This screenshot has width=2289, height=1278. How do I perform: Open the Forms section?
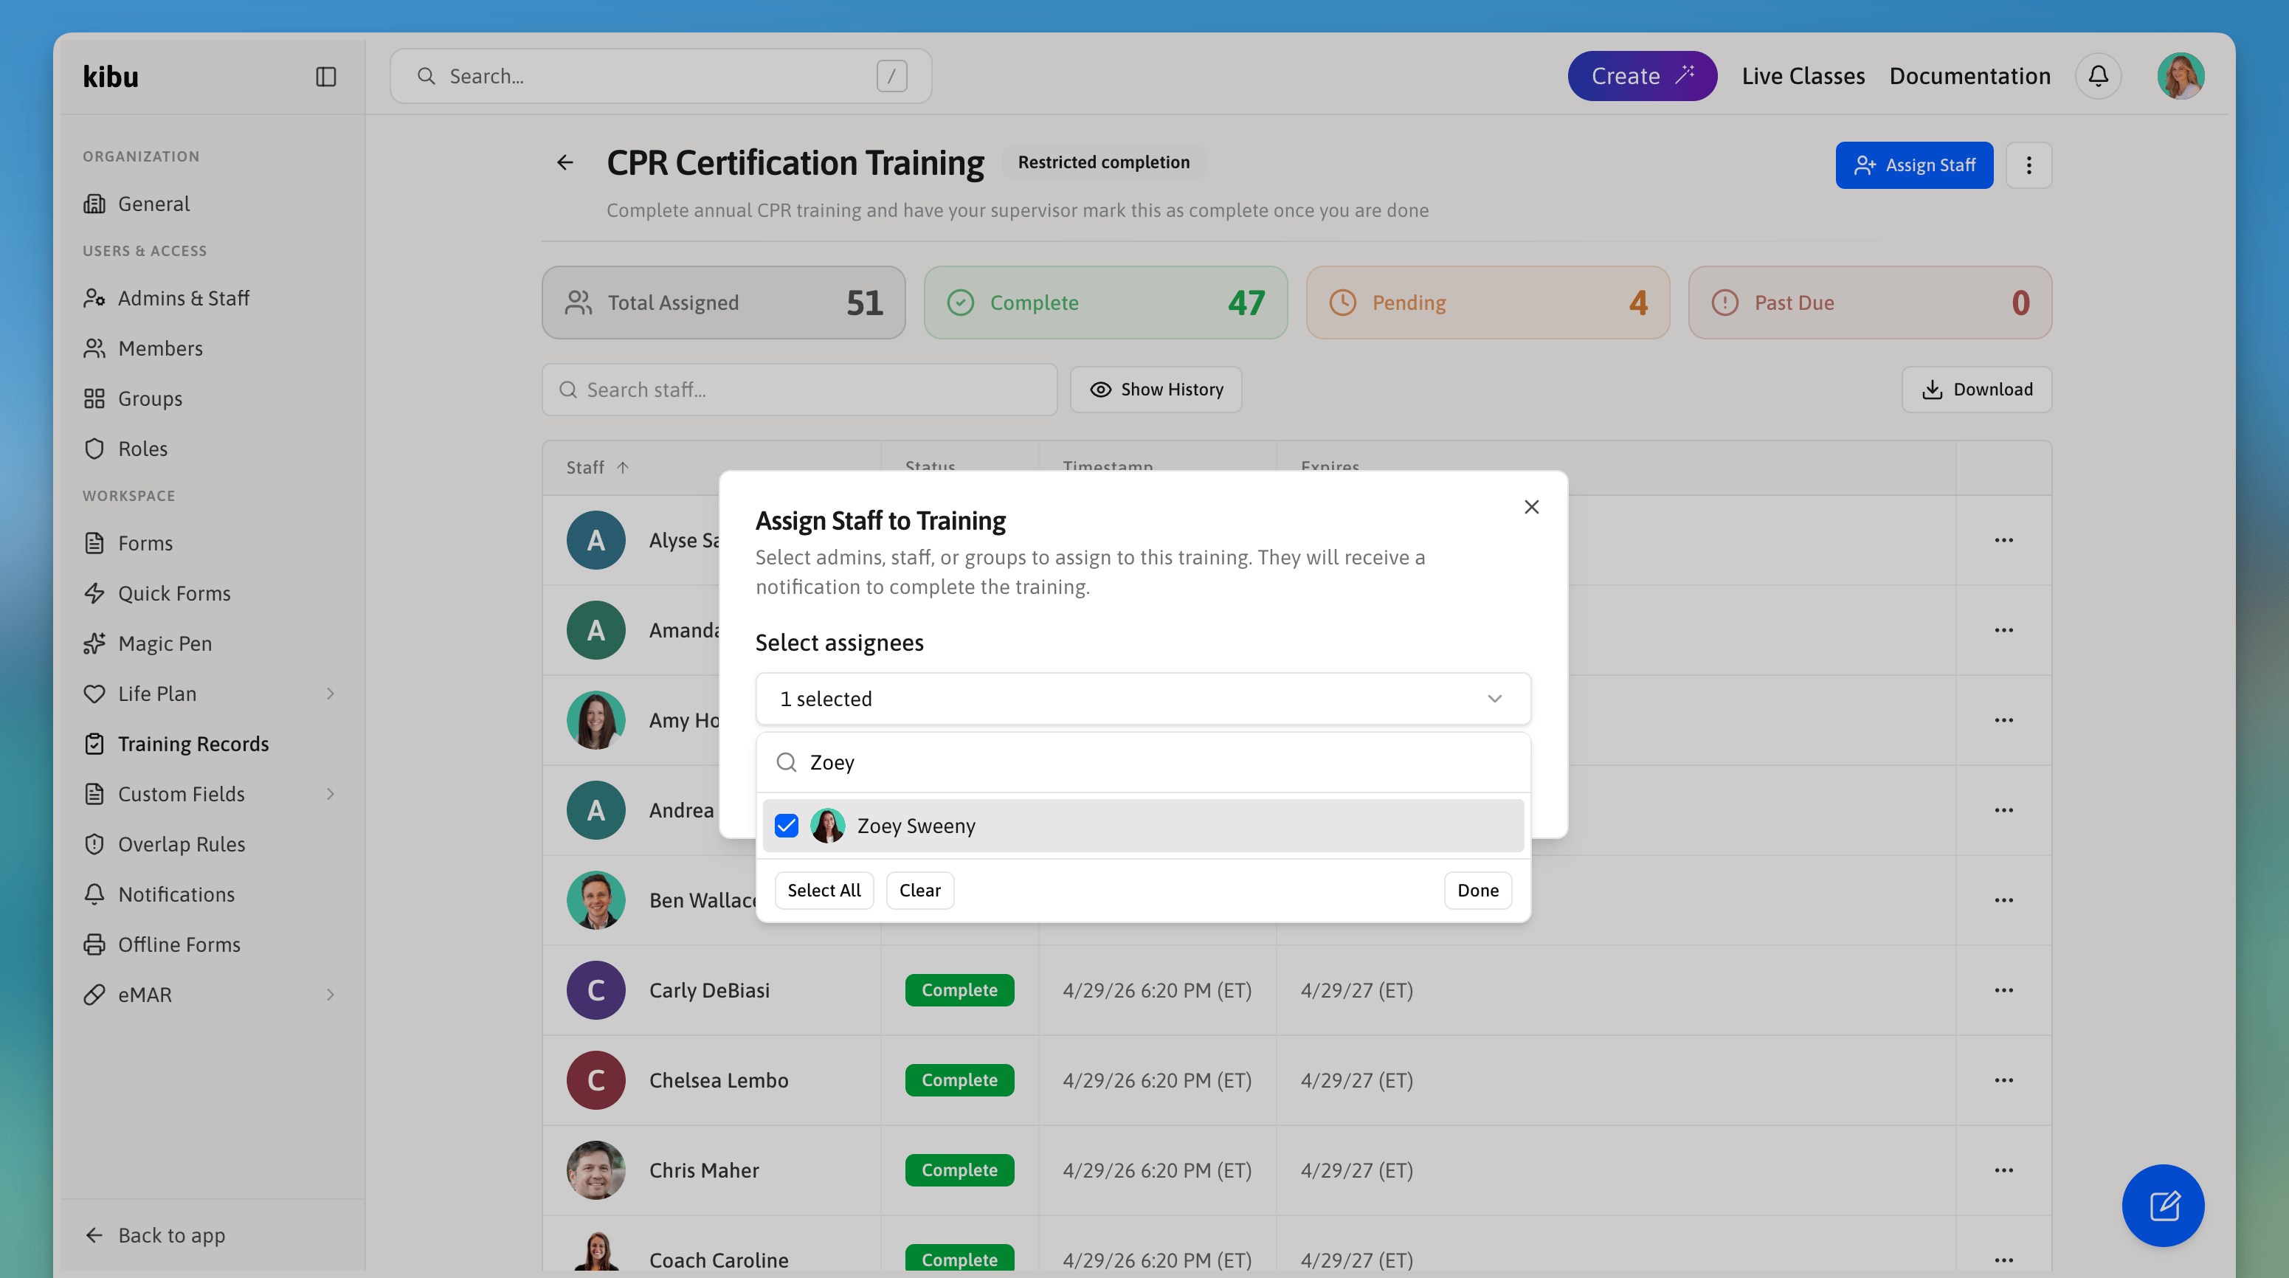click(128, 543)
